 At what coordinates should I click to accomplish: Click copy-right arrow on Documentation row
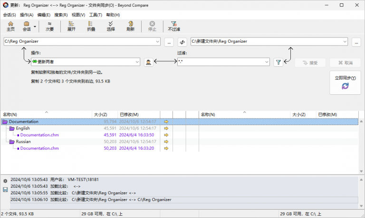point(166,122)
